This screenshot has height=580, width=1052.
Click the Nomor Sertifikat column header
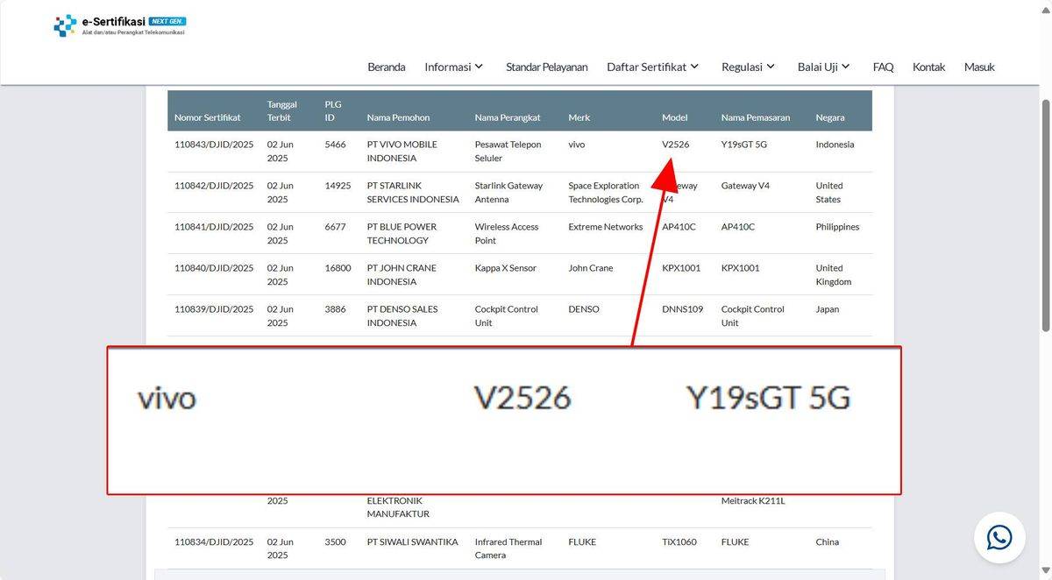click(x=208, y=117)
